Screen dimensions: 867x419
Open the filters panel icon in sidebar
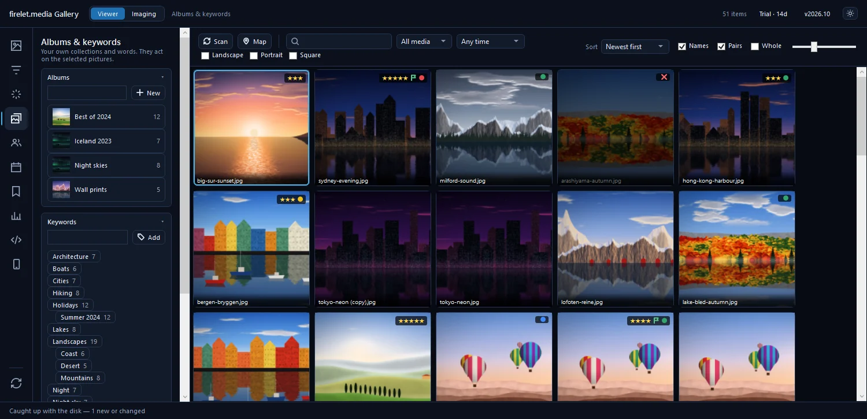click(16, 70)
